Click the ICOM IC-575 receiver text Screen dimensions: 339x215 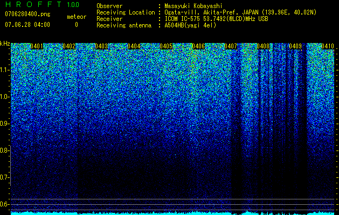pyautogui.click(x=216, y=19)
